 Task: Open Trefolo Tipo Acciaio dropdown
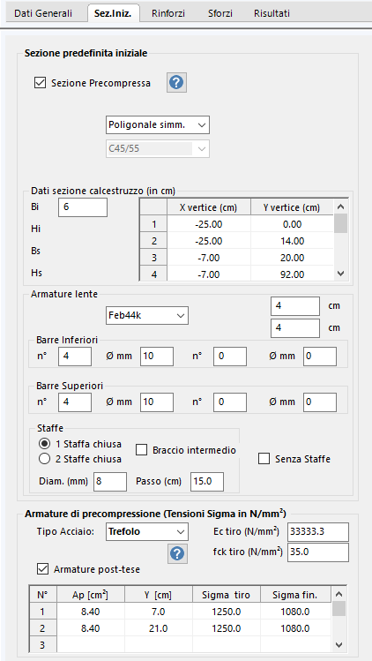146,531
